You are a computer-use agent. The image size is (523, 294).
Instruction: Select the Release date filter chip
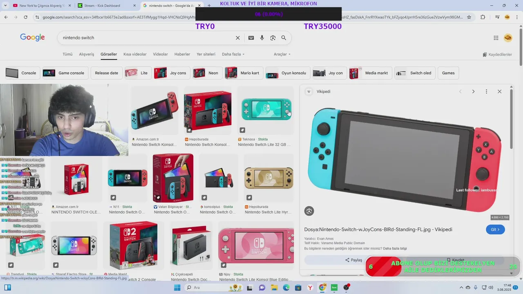[x=106, y=73]
